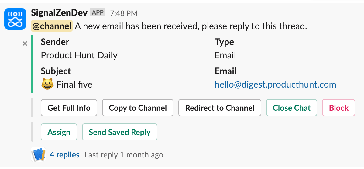Choose Send Saved Reply
Screen dimensions: 364x169
pos(120,132)
